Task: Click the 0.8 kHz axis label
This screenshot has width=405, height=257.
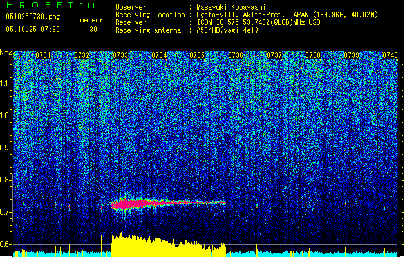Action: click(5, 180)
